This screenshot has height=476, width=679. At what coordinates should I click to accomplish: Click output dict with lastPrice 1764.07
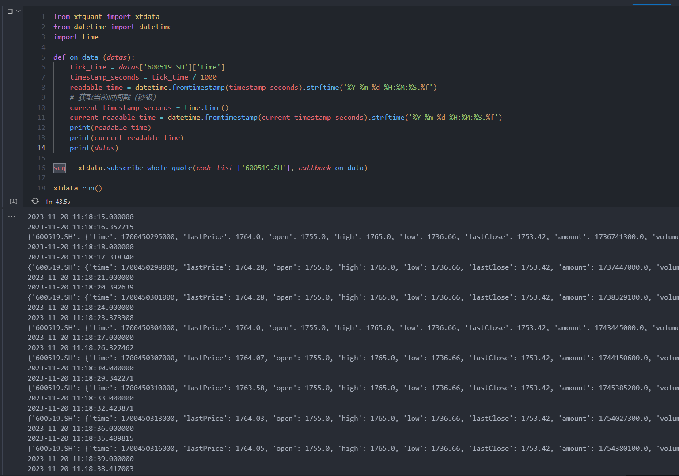pos(353,358)
